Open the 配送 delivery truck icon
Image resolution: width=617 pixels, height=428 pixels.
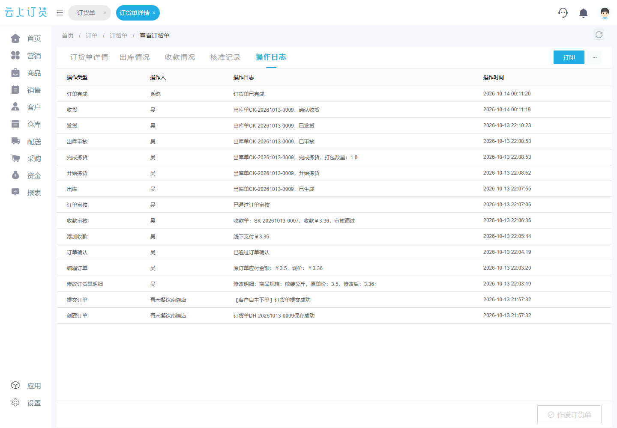coord(15,141)
